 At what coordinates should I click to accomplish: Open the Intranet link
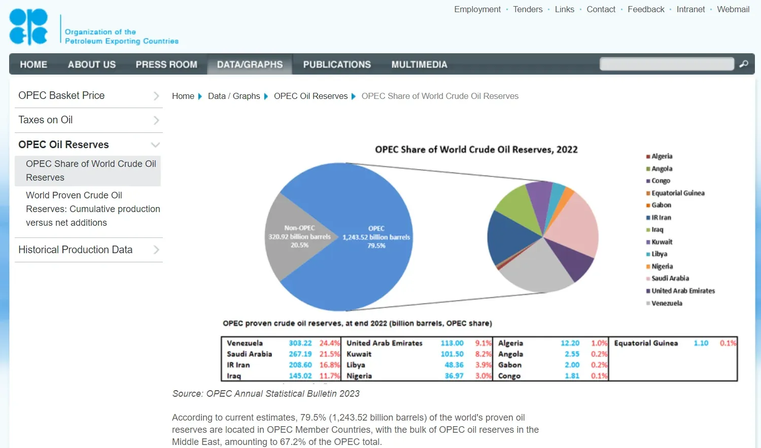pyautogui.click(x=690, y=9)
